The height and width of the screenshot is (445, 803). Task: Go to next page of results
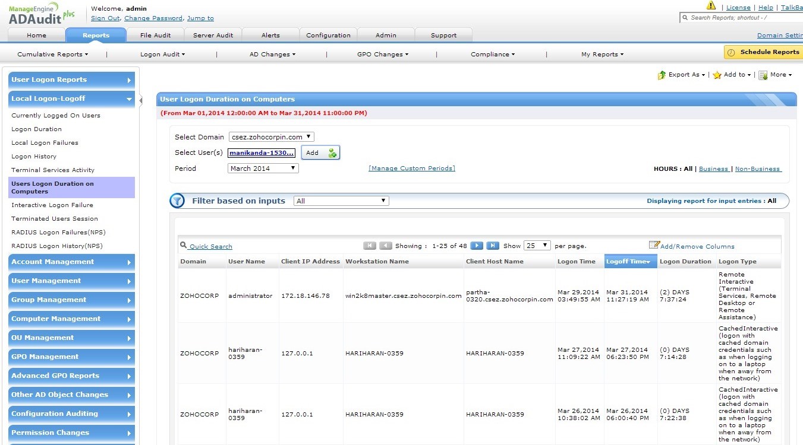(477, 246)
